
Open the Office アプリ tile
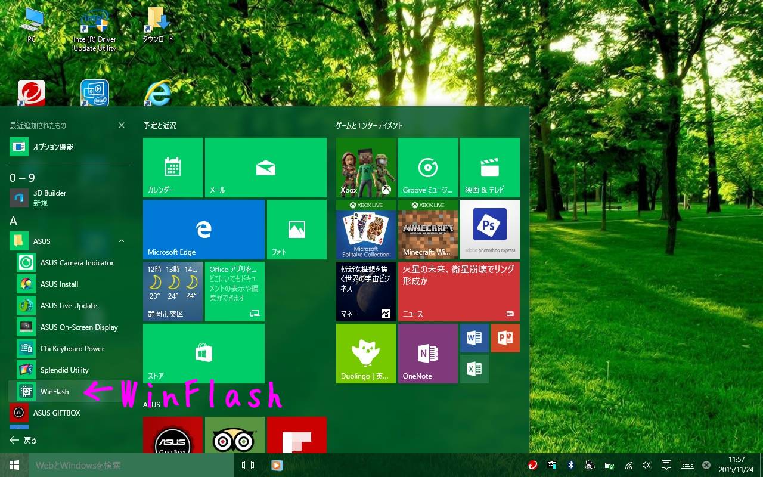click(235, 292)
